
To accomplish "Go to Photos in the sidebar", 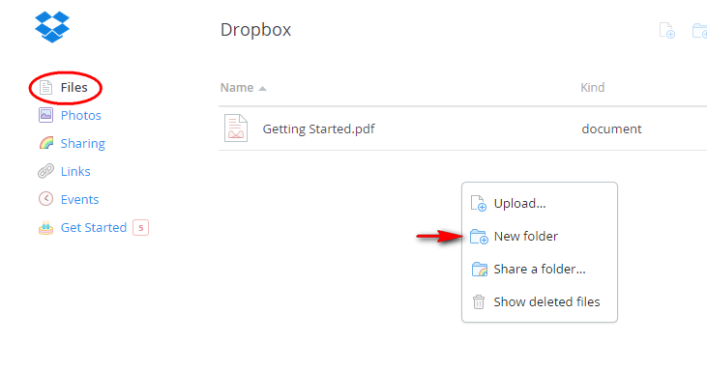I will [80, 115].
